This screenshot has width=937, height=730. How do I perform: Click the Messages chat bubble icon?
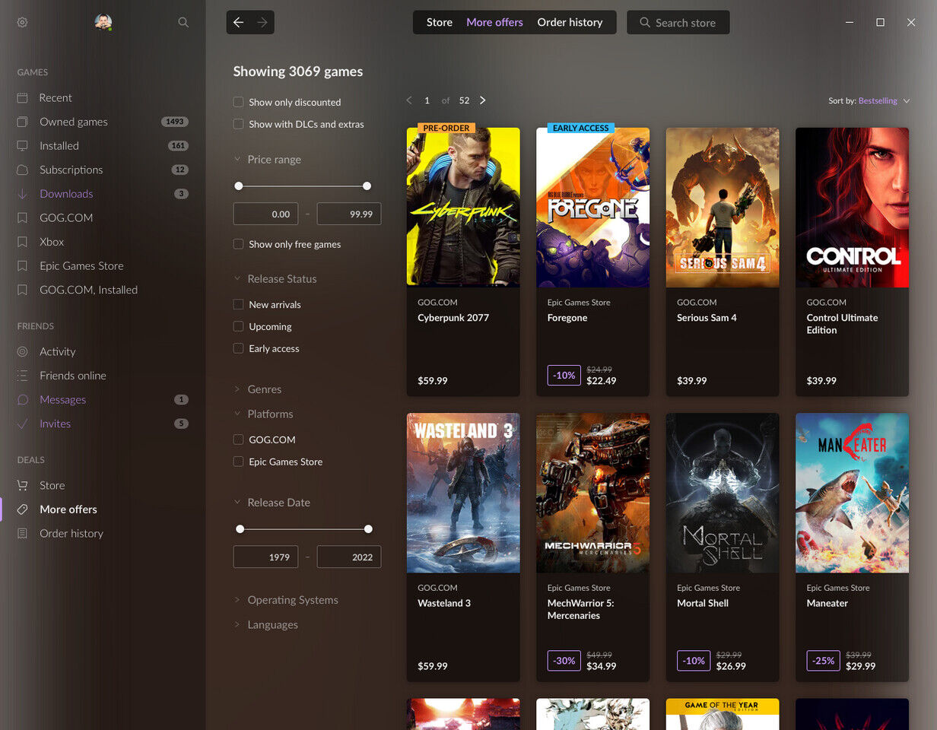point(22,400)
